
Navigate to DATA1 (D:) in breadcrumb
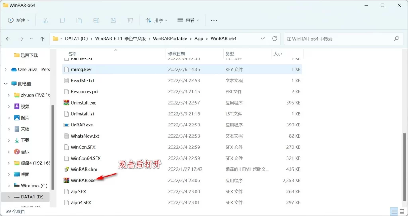tap(76, 39)
